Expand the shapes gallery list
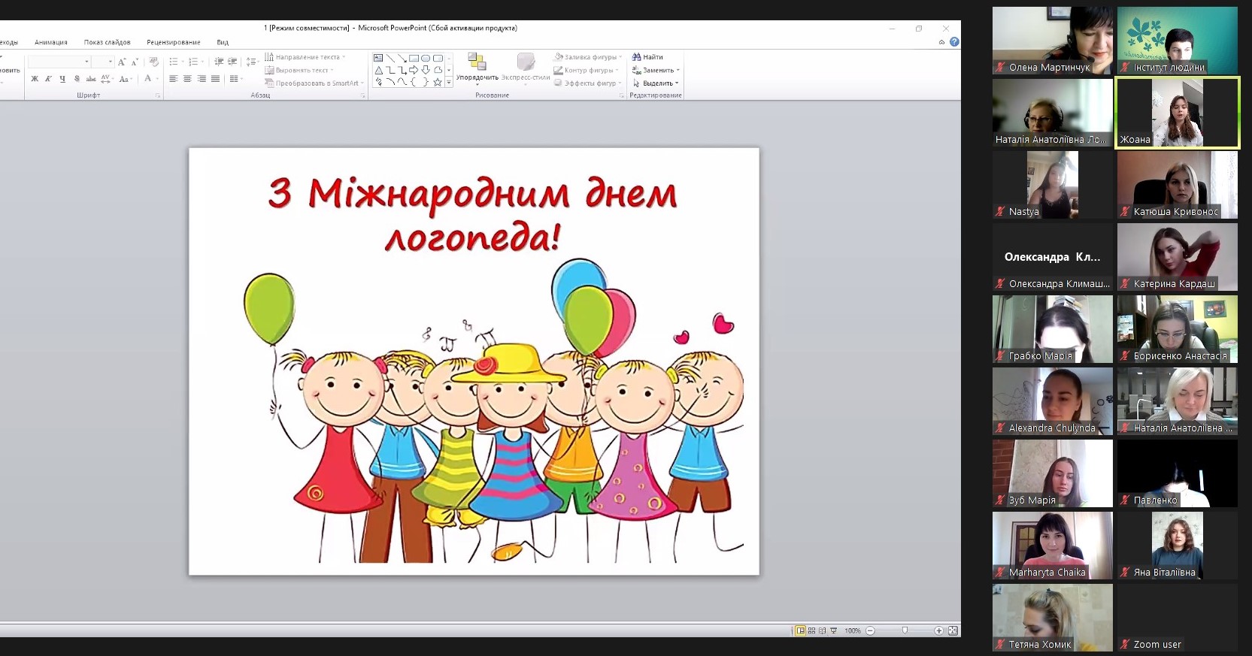 449,83
